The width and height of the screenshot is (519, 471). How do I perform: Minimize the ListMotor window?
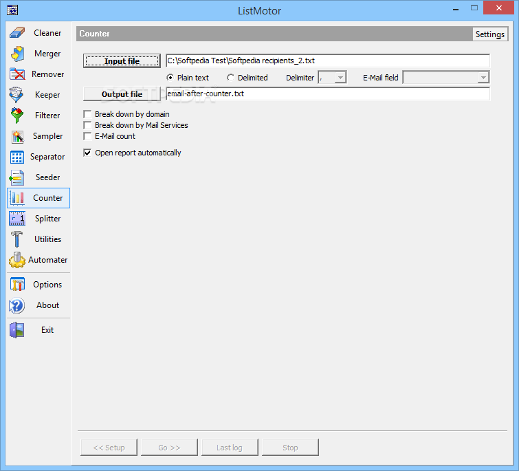456,9
